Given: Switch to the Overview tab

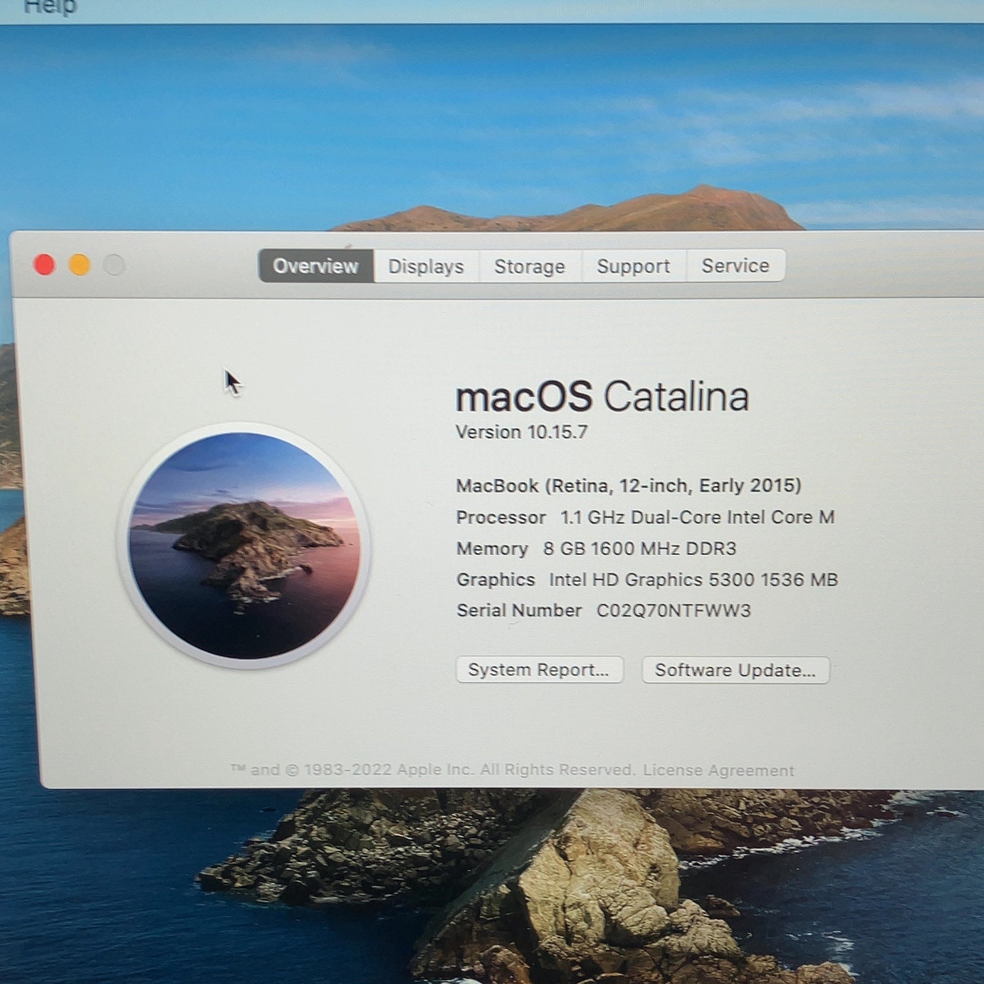Looking at the screenshot, I should click(x=316, y=266).
